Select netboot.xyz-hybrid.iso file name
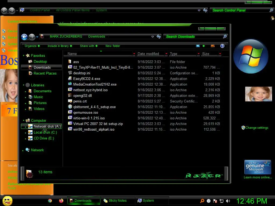275x206 pixels. (x=91, y=90)
